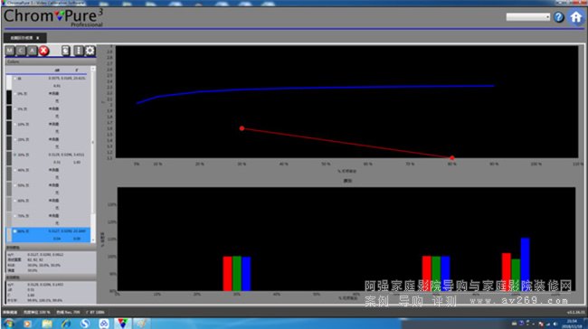Select the 10% gray radio button
588x329 pixels.
coord(15,124)
